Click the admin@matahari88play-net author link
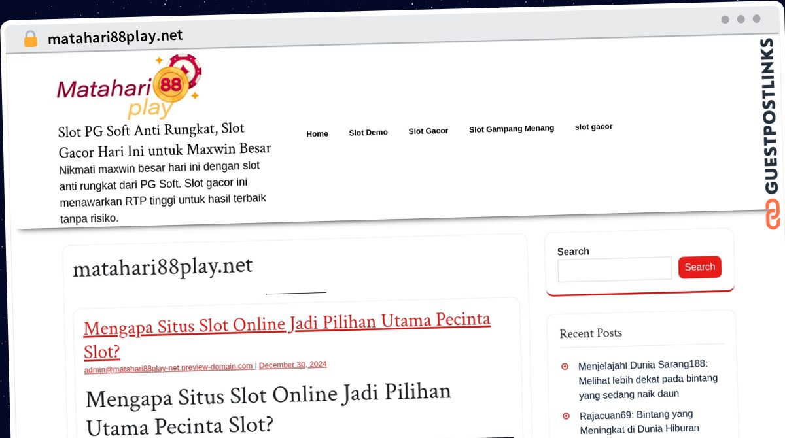 click(168, 367)
